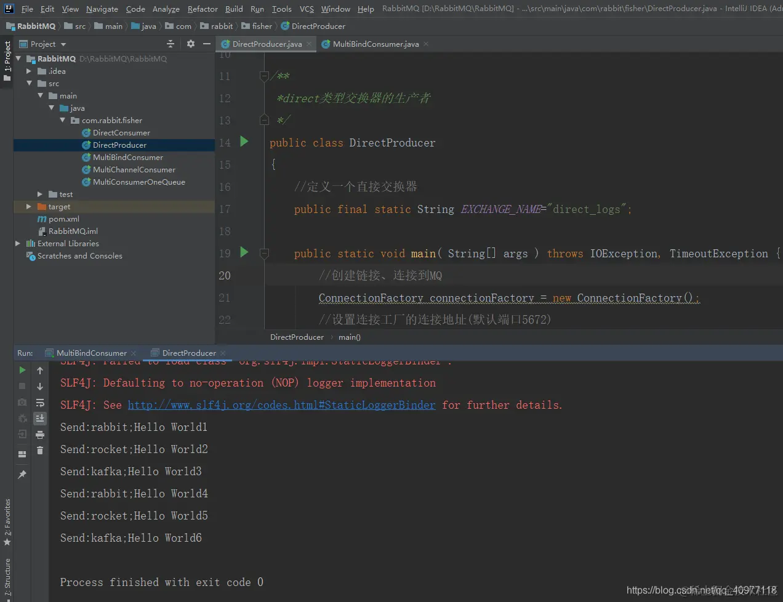Place cursor on EXCHANGE_NAME declaration line
This screenshot has height=602, width=783.
pos(463,209)
